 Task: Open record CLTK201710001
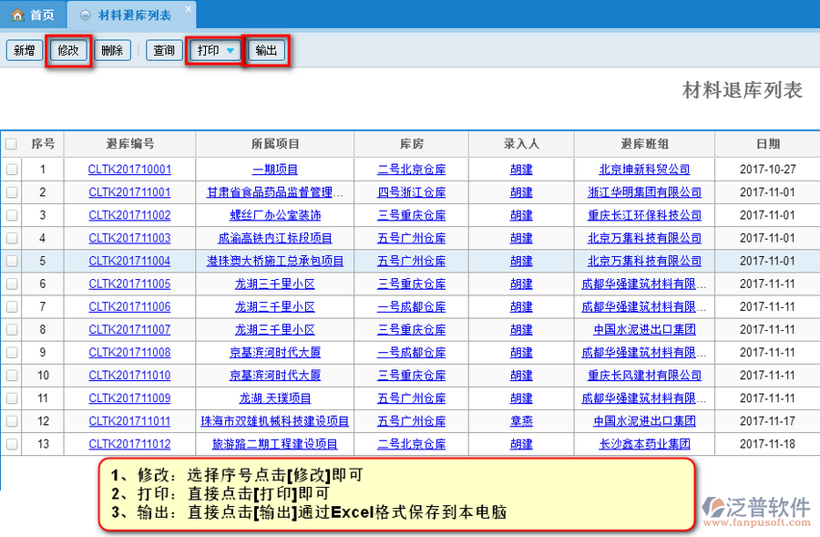coord(129,170)
